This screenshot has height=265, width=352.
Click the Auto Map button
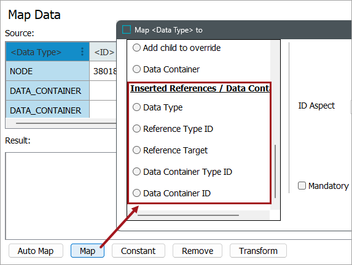pos(36,251)
